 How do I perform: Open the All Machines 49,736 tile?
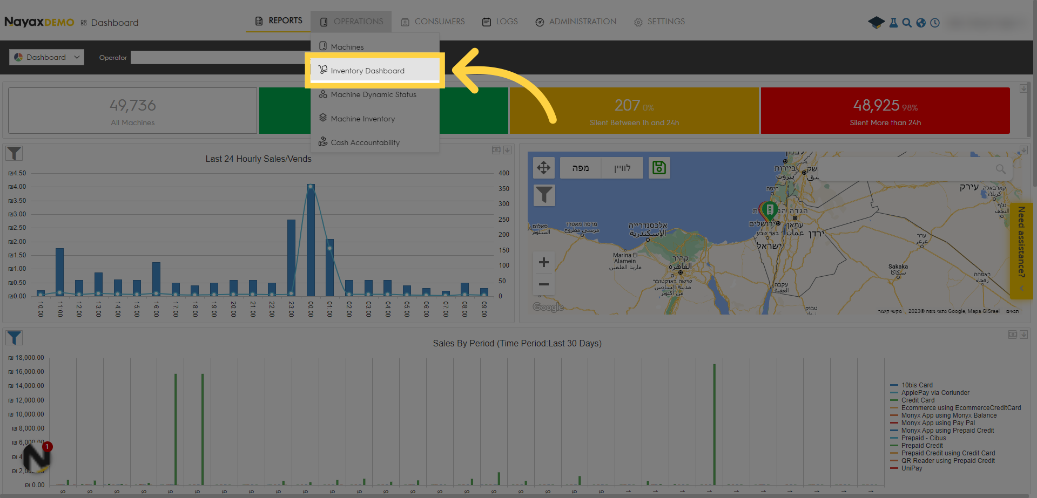132,111
